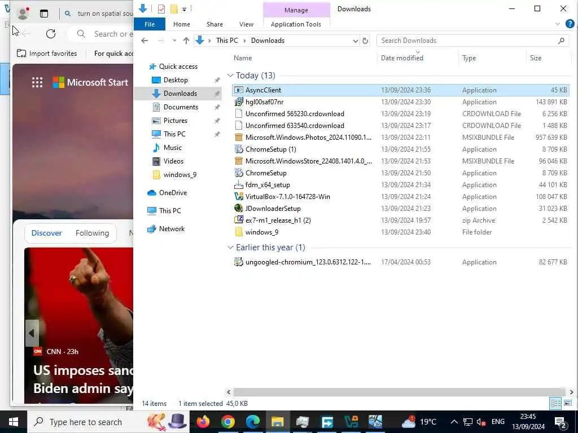Select Pictures in navigation pane

(176, 121)
